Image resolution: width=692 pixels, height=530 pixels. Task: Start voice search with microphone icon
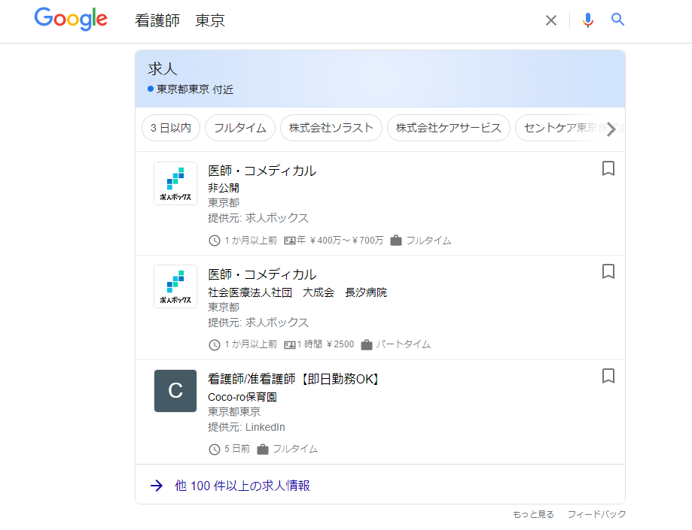[x=588, y=20]
